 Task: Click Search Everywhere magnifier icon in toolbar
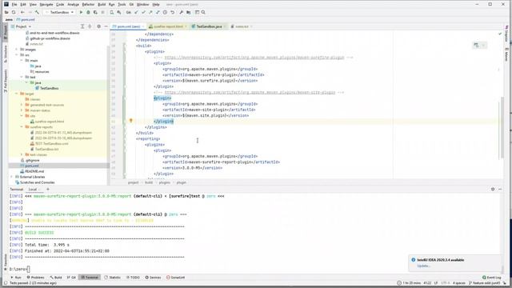pyautogui.click(x=203, y=12)
